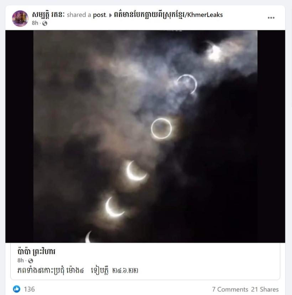Click the globe icon under the original poster's name
Image resolution: width=292 pixels, height=295 pixels.
click(31, 261)
